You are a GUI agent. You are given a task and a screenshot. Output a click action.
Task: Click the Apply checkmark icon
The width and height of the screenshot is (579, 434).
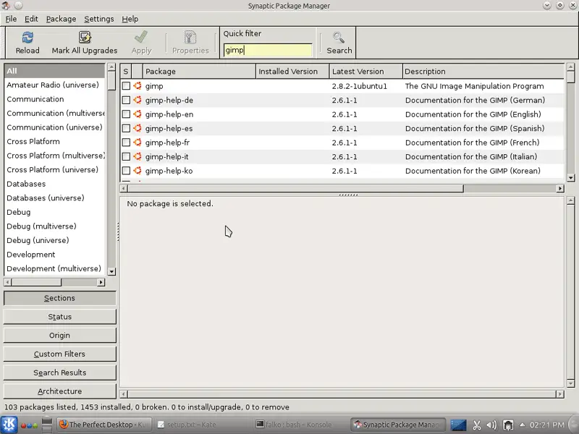coord(141,38)
